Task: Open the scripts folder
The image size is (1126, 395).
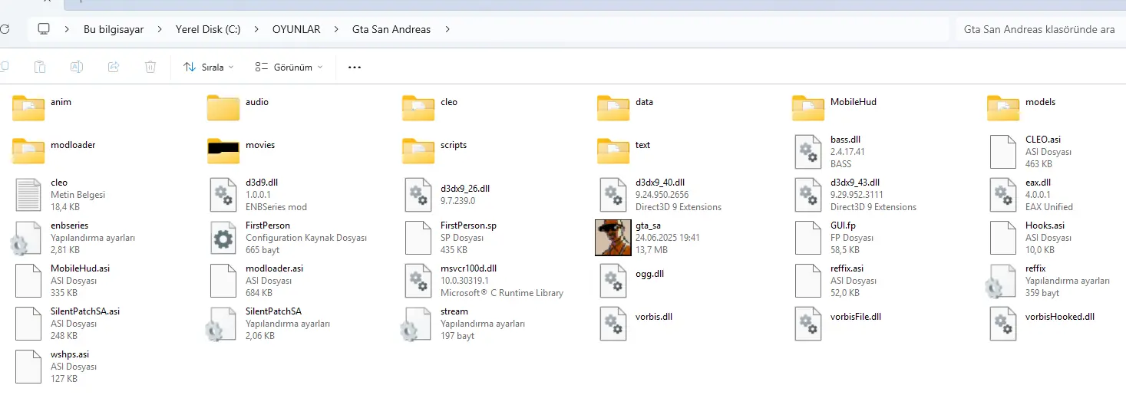Action: click(418, 151)
